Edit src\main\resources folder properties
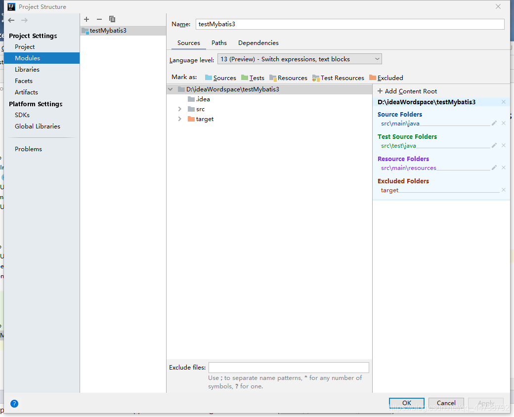The image size is (514, 417). (x=494, y=168)
